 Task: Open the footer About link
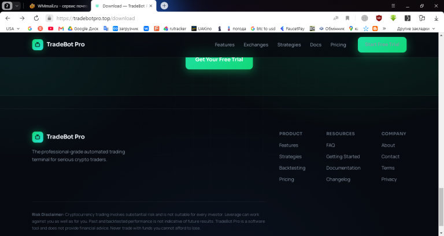pos(388,145)
